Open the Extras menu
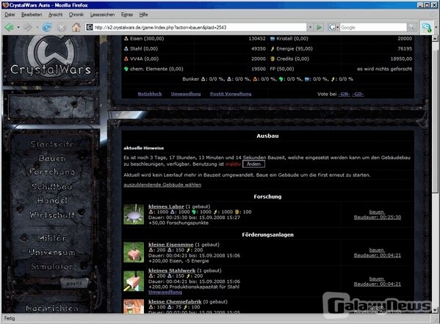 (x=127, y=15)
